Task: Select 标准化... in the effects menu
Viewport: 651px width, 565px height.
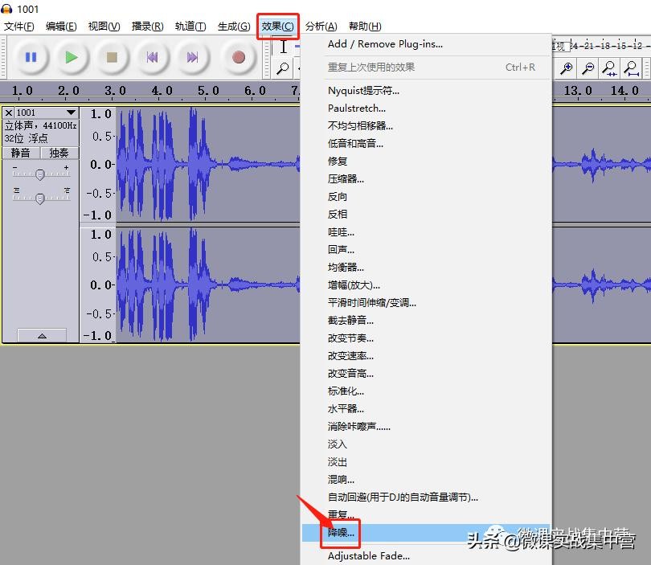Action: point(346,391)
